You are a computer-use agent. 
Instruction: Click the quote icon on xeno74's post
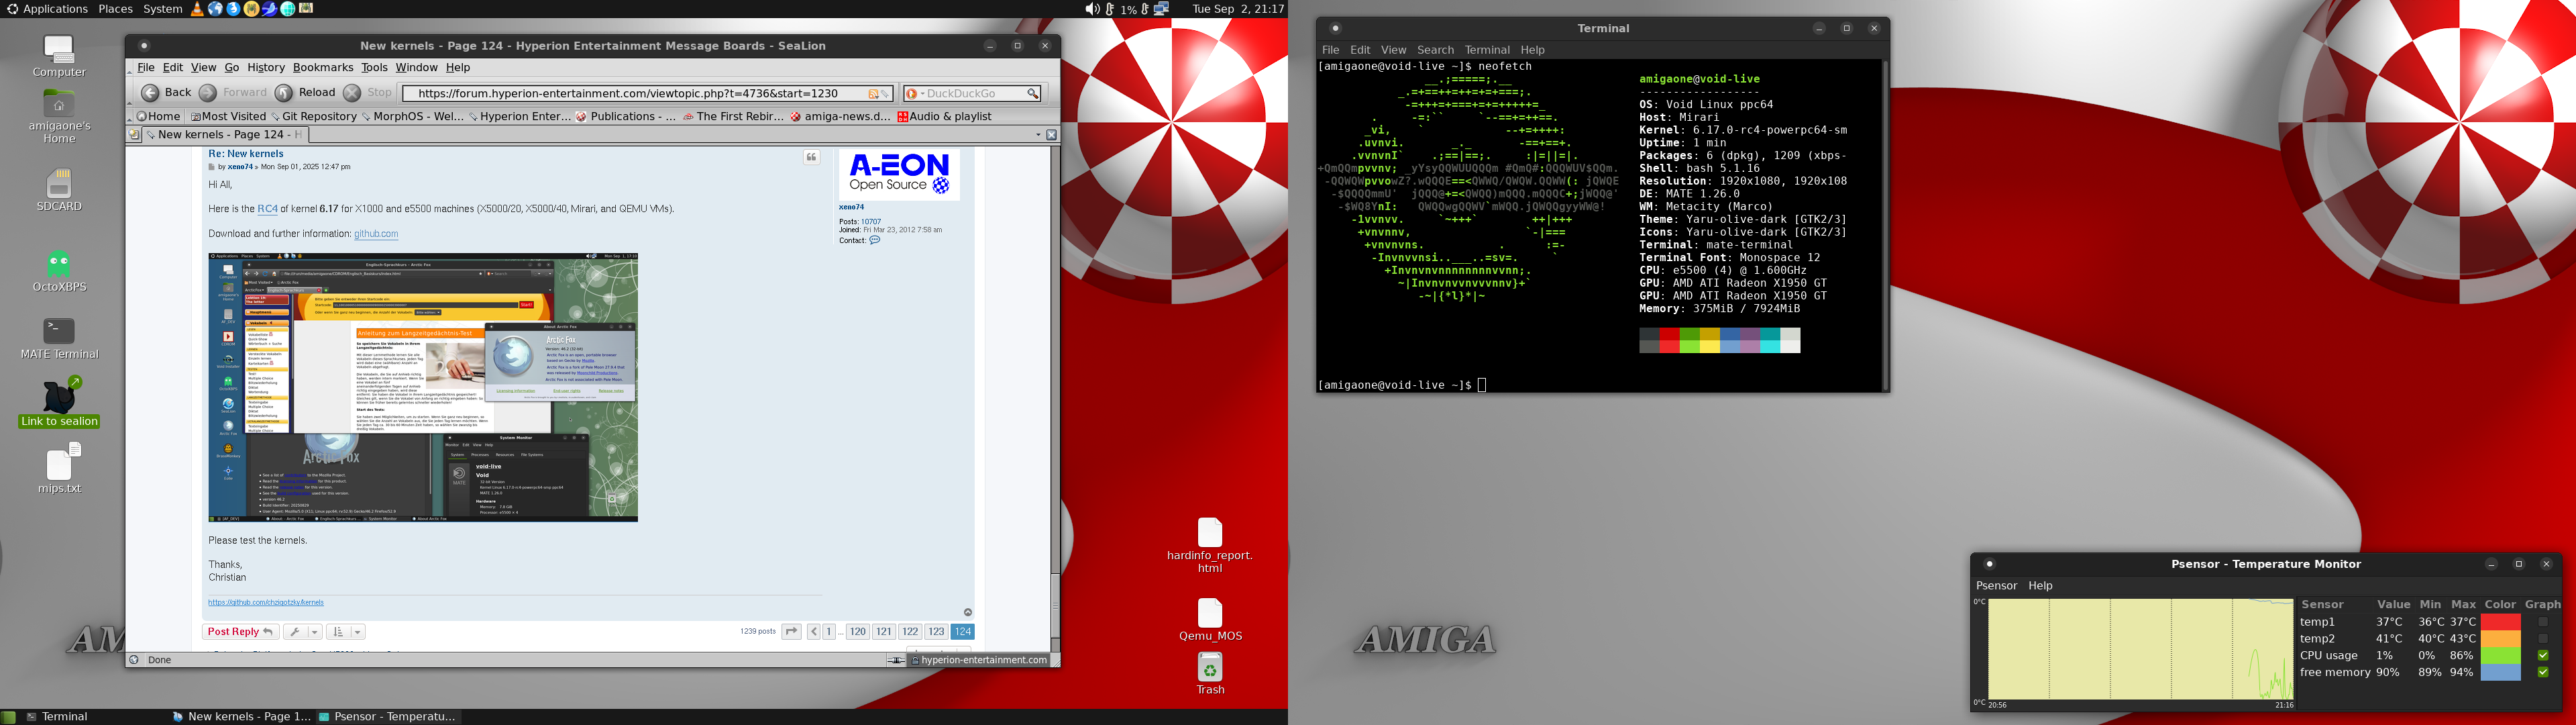(x=812, y=158)
